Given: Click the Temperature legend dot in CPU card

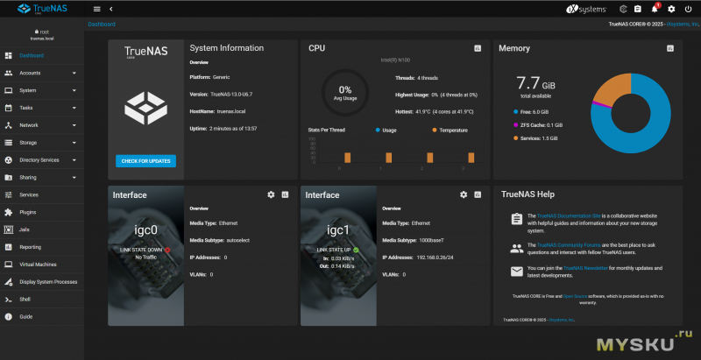Looking at the screenshot, I should click(x=435, y=131).
